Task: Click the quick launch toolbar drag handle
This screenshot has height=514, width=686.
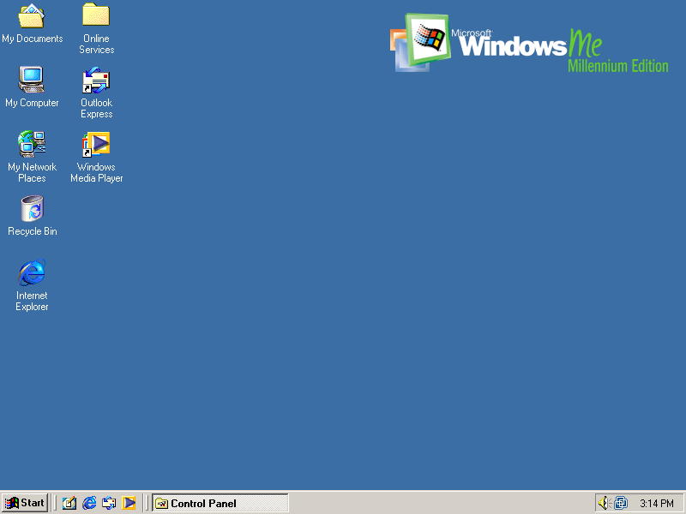Action: click(54, 503)
